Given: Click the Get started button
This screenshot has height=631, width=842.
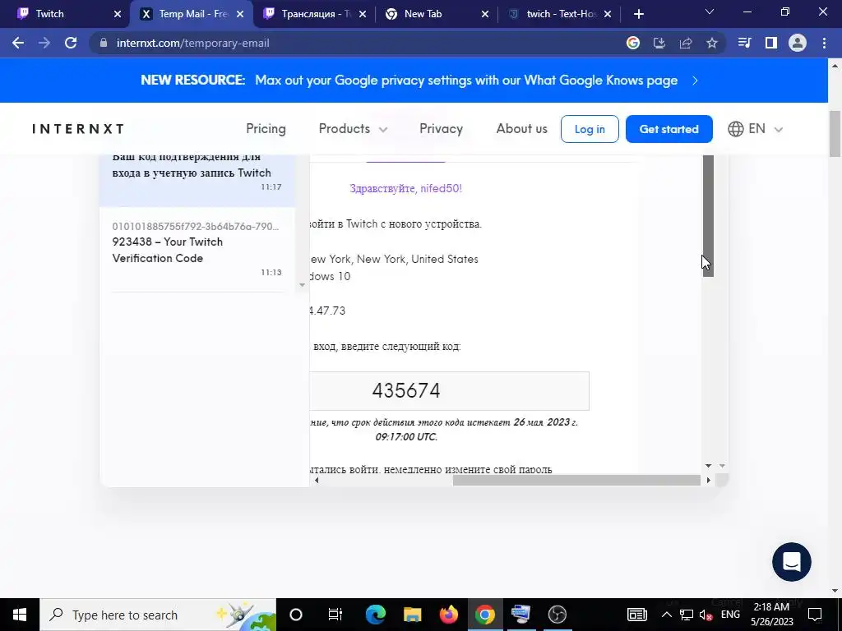Looking at the screenshot, I should (x=669, y=129).
